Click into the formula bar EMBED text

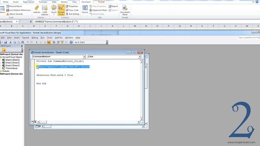coord(56,21)
